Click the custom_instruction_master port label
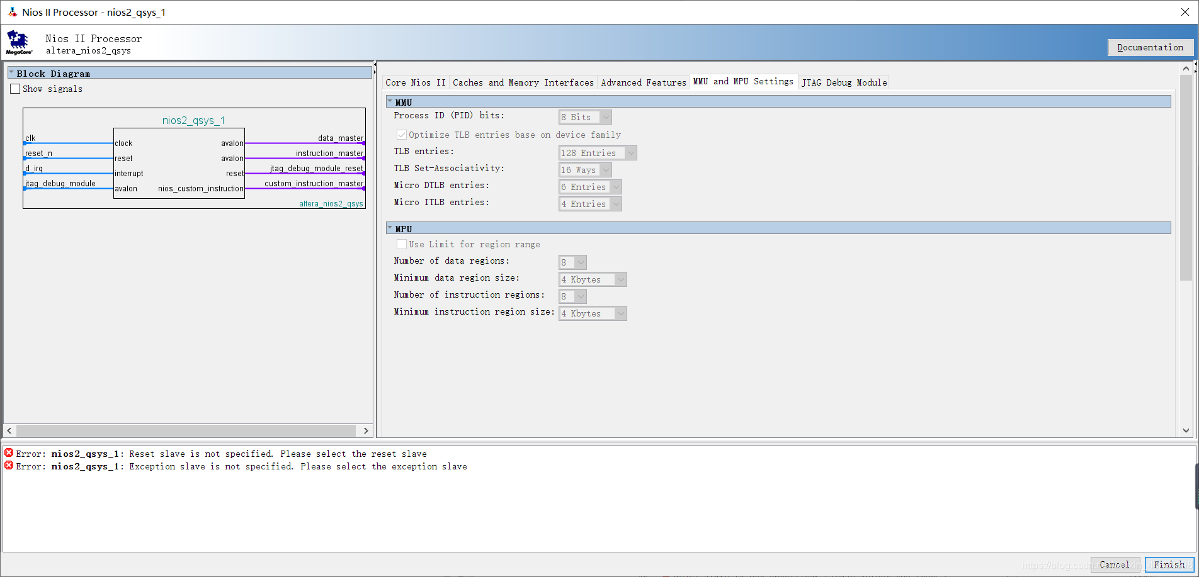Screen dimensions: 1199x577 [314, 183]
